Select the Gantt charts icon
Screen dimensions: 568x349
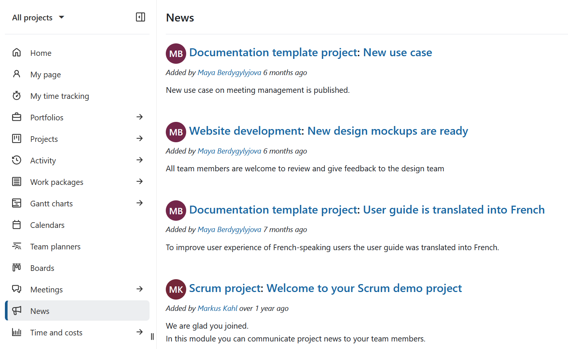(x=17, y=203)
